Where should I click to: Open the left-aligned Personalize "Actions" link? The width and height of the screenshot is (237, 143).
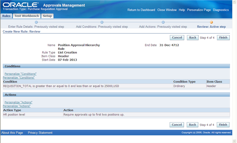tap(17, 106)
